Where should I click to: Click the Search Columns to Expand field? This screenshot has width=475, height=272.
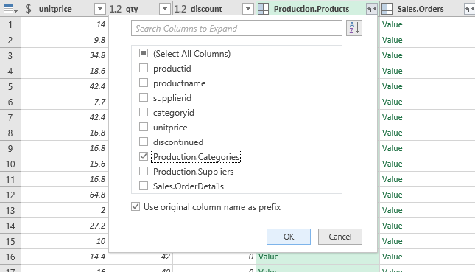point(236,28)
